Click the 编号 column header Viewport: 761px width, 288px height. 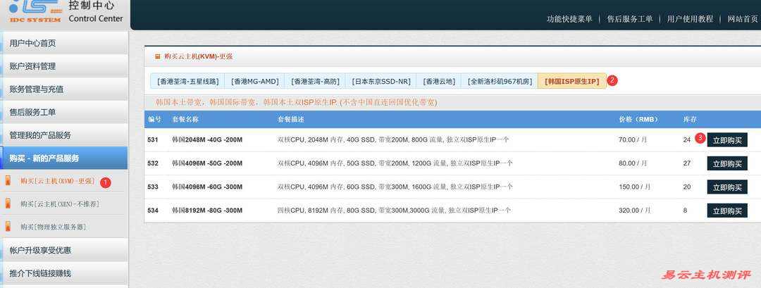tap(154, 119)
